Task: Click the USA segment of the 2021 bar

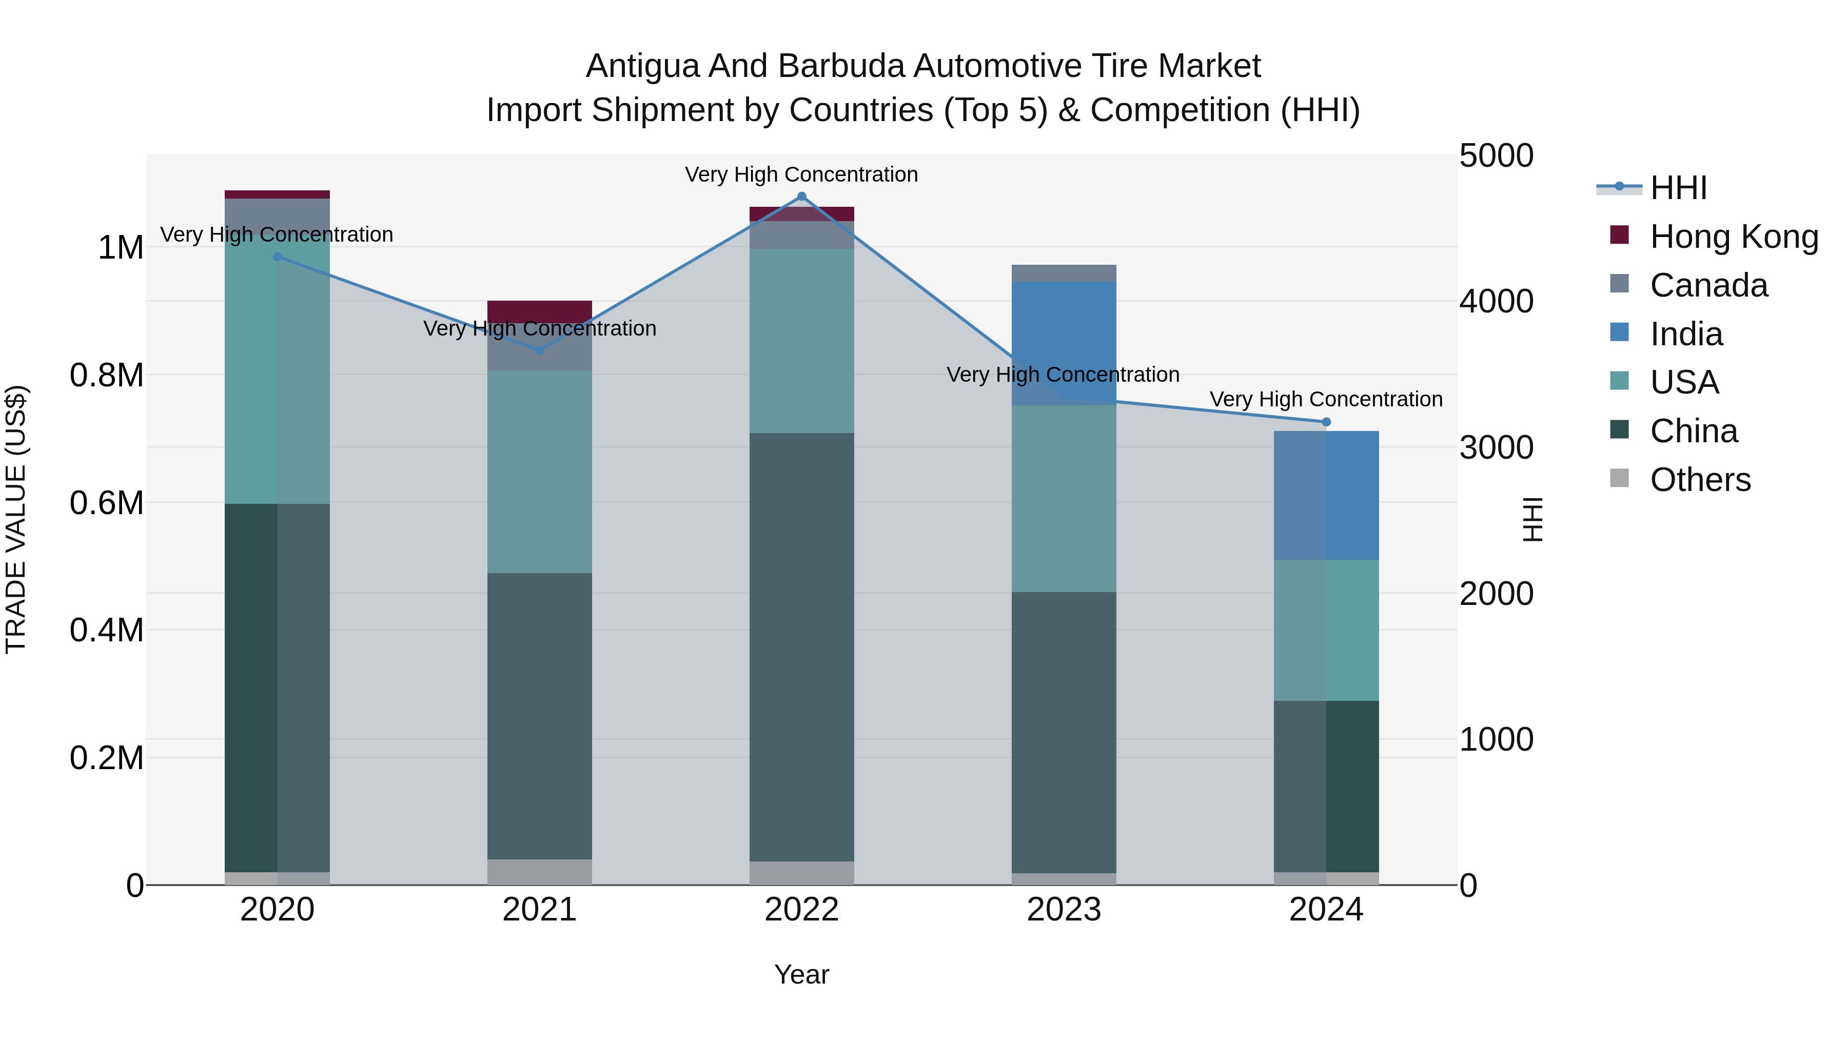Action: click(540, 472)
